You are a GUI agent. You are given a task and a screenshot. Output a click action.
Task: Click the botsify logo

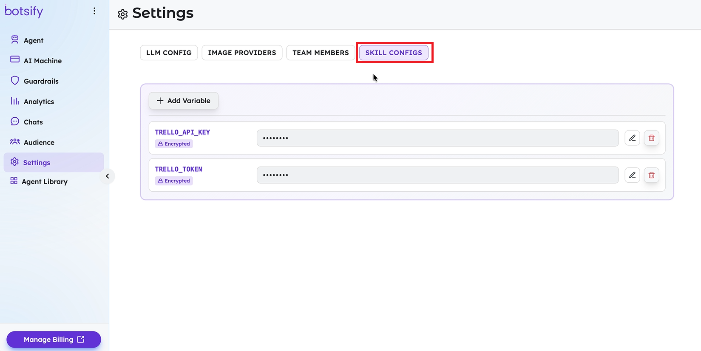tap(24, 11)
